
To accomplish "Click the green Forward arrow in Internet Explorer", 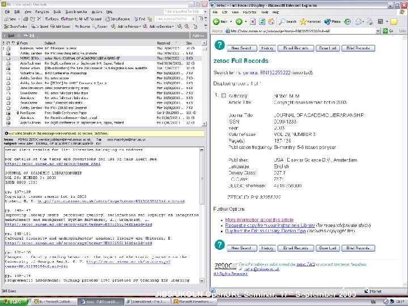I will tap(239, 22).
